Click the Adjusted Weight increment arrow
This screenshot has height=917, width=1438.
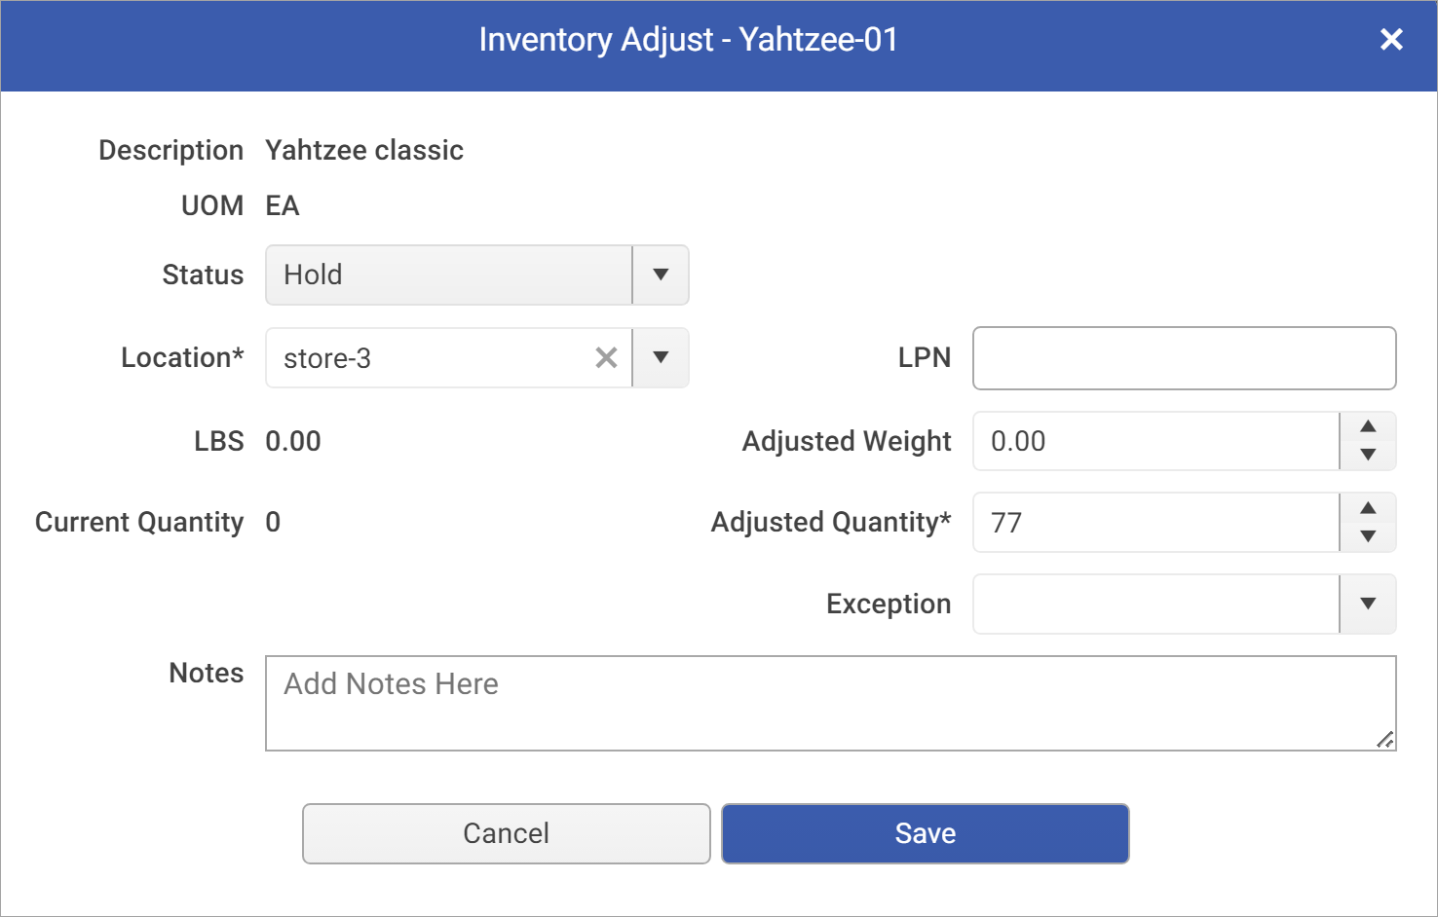1367,425
